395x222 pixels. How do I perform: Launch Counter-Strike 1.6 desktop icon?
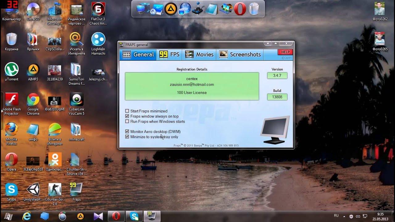[55, 194]
